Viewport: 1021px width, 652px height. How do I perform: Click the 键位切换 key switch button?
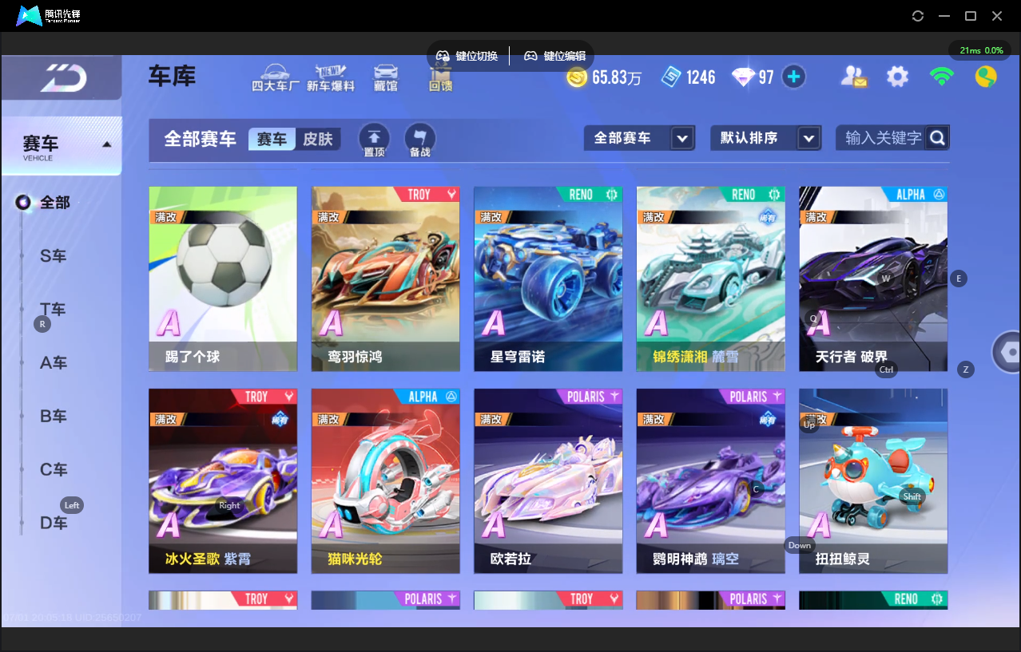467,56
